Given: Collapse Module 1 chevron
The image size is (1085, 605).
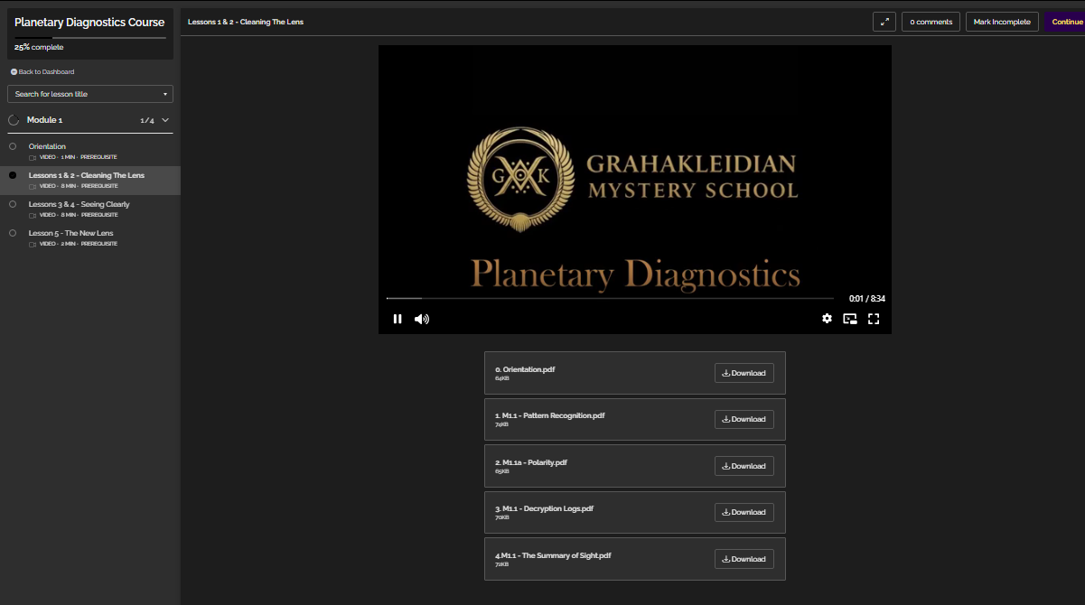Looking at the screenshot, I should 165,120.
